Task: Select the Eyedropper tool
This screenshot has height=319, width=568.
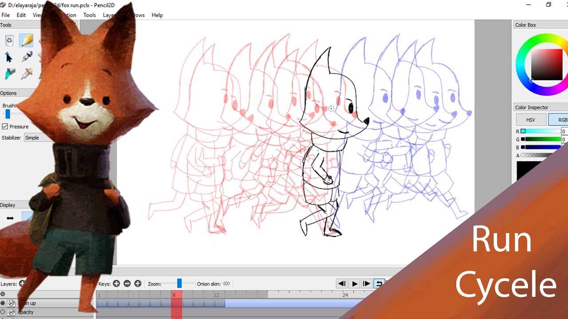Action: coord(27,74)
